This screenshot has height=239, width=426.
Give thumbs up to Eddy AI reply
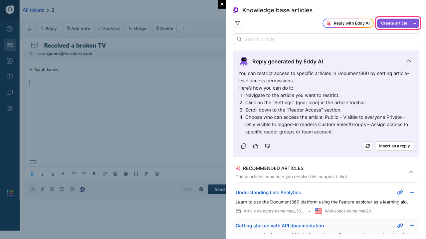256,146
